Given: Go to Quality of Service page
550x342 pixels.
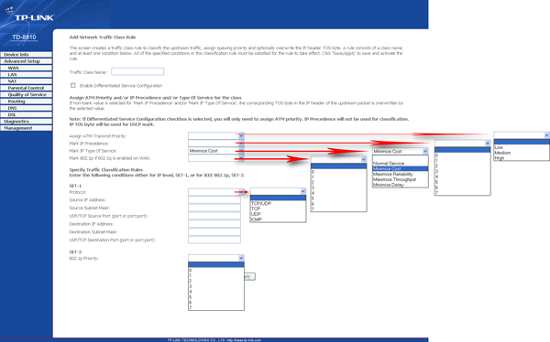Looking at the screenshot, I should click(26, 94).
